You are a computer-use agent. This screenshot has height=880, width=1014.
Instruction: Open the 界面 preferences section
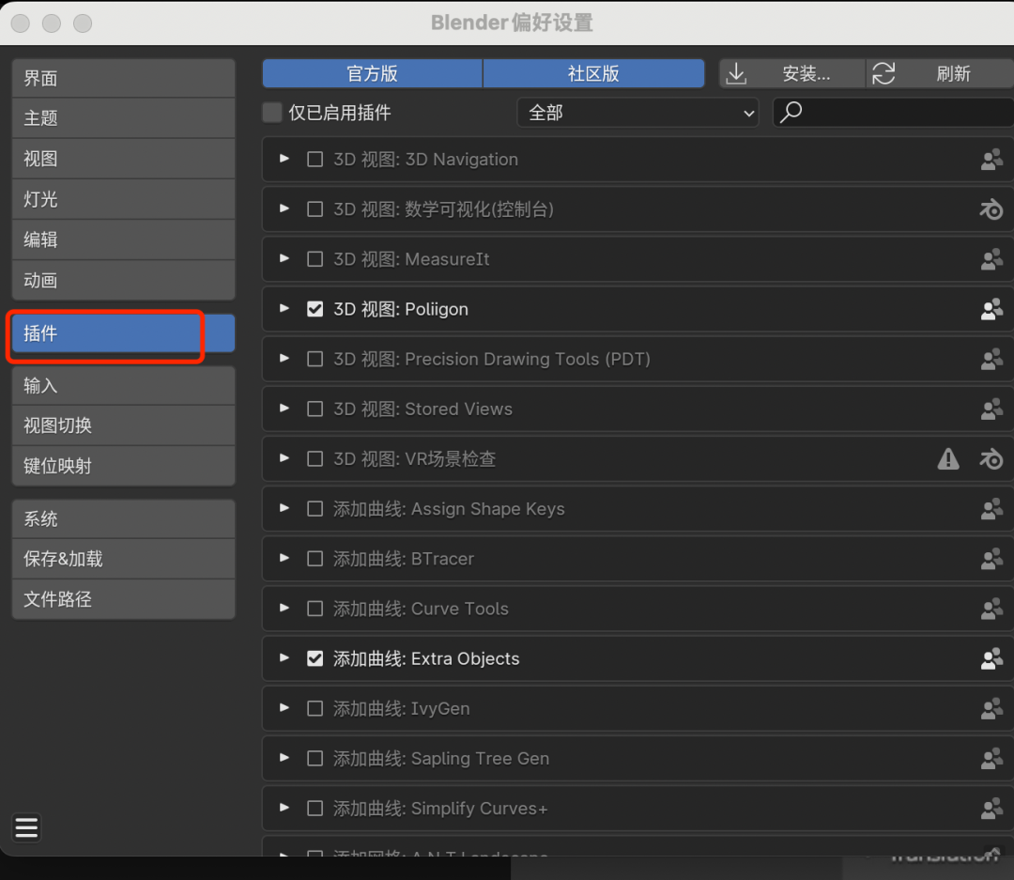tap(123, 78)
